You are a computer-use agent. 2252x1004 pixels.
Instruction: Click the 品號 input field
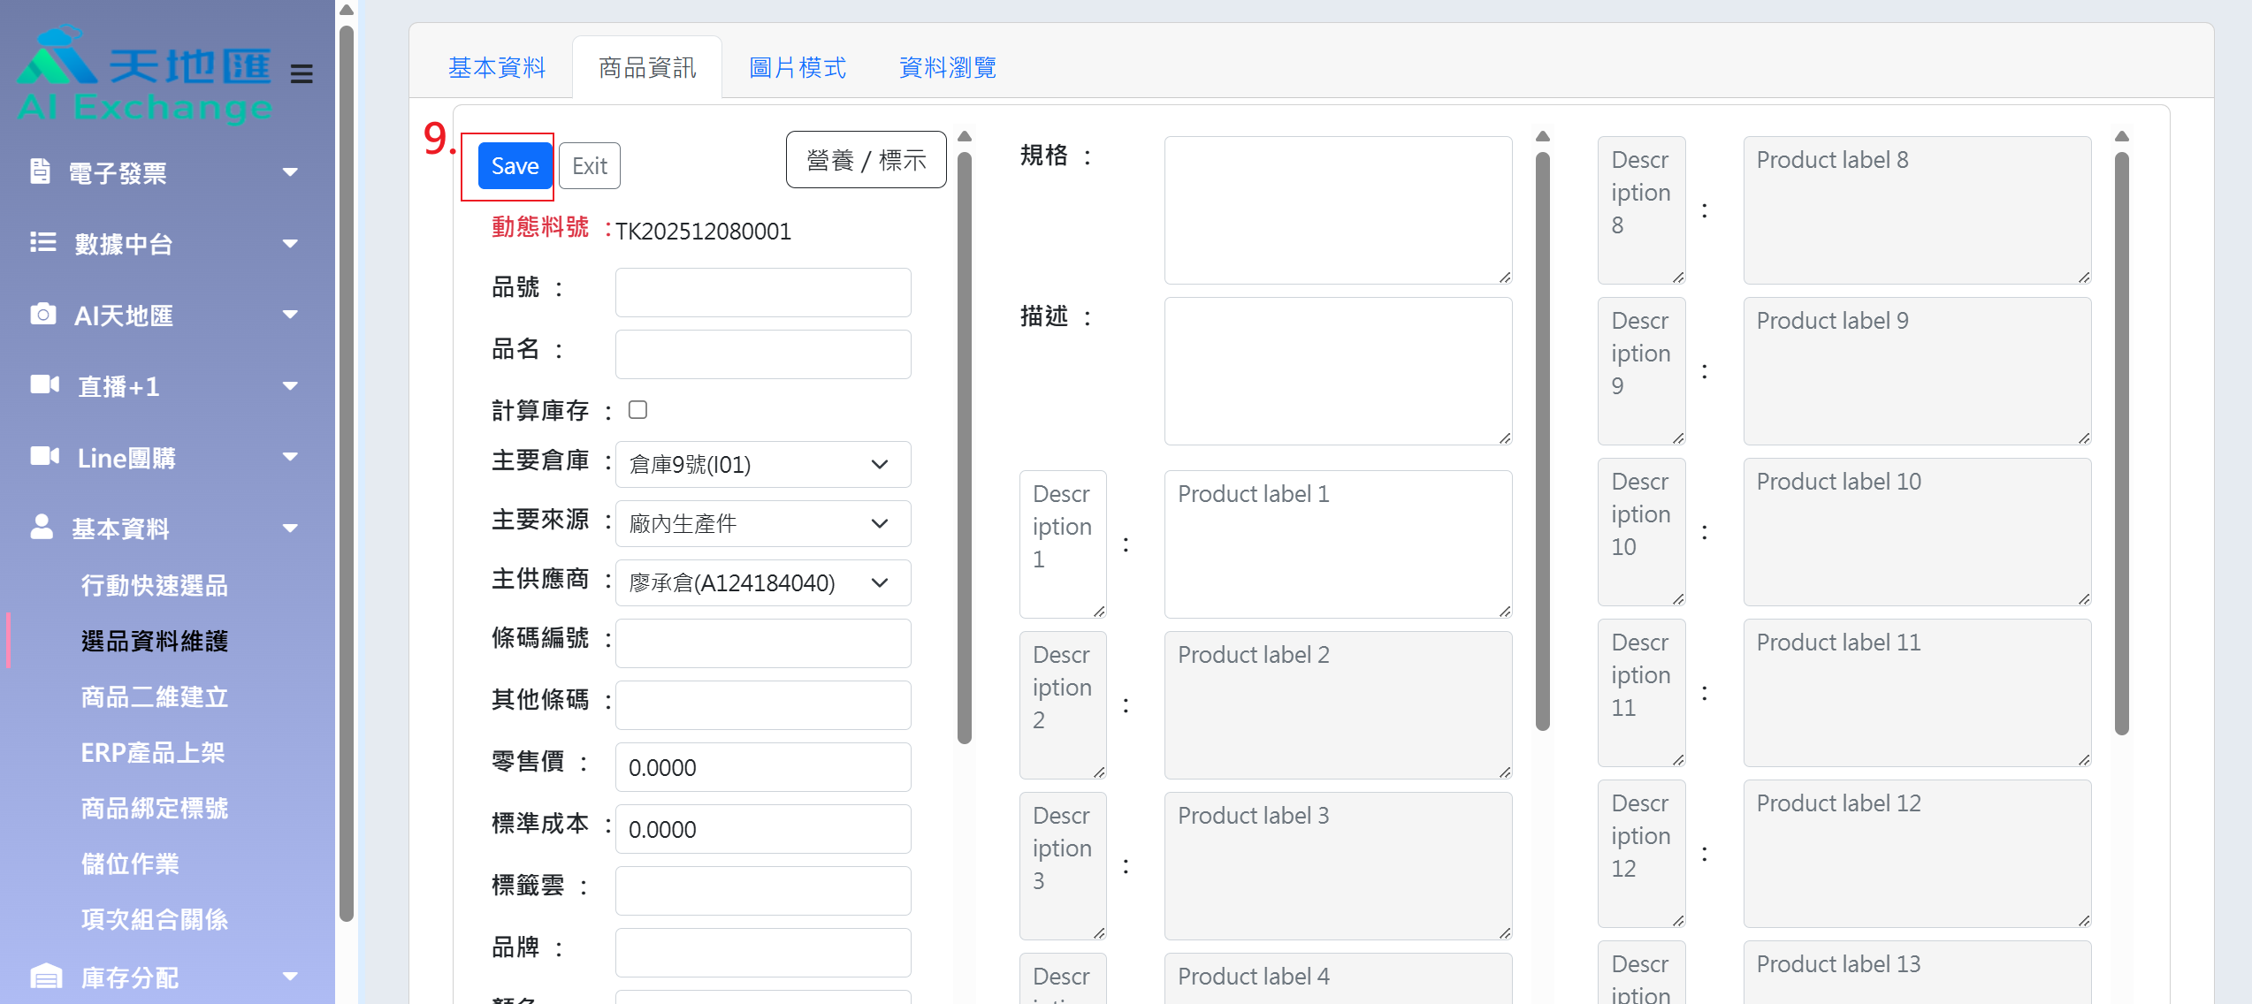(x=762, y=293)
